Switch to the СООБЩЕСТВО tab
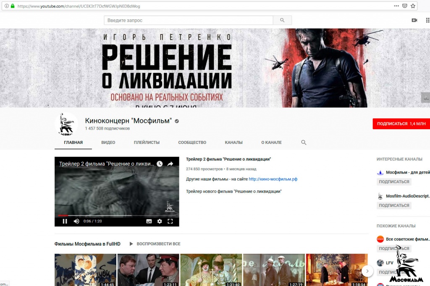Screen dimensions: 430x286 click(192, 143)
